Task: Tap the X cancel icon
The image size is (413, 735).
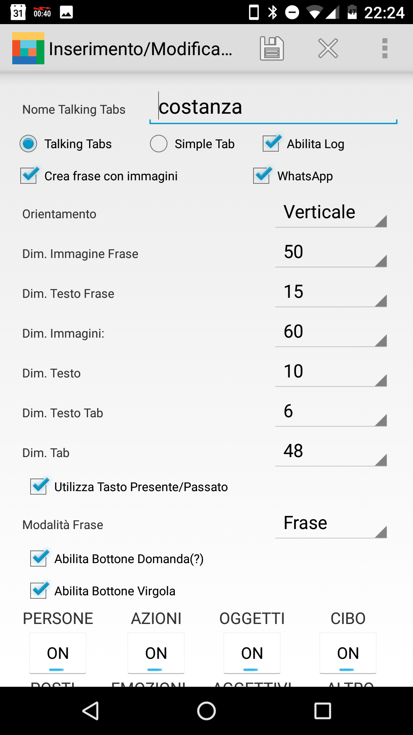Action: coord(328,49)
